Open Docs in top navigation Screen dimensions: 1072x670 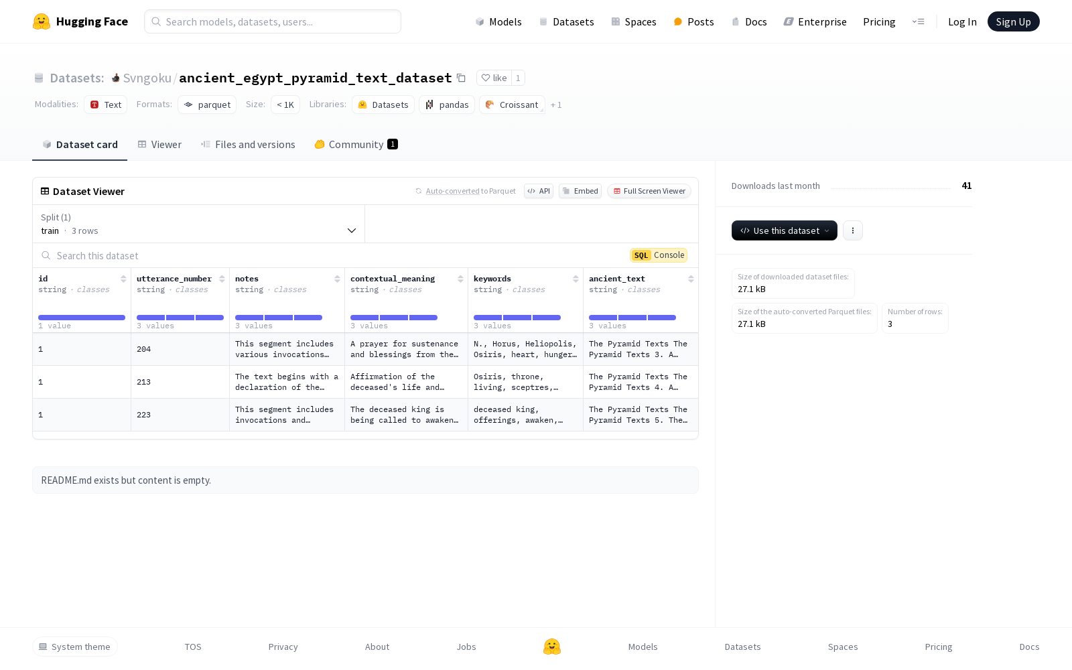[749, 21]
